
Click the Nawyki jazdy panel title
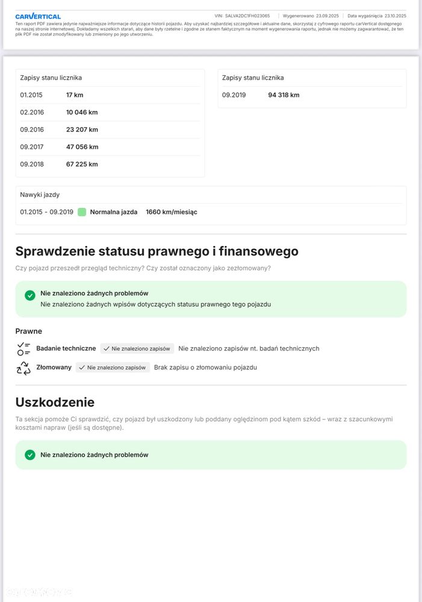[x=40, y=195]
